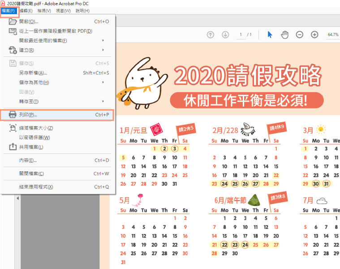Open the 64.7% zoom level box
Image resolution: width=340 pixels, height=269 pixels.
(333, 34)
